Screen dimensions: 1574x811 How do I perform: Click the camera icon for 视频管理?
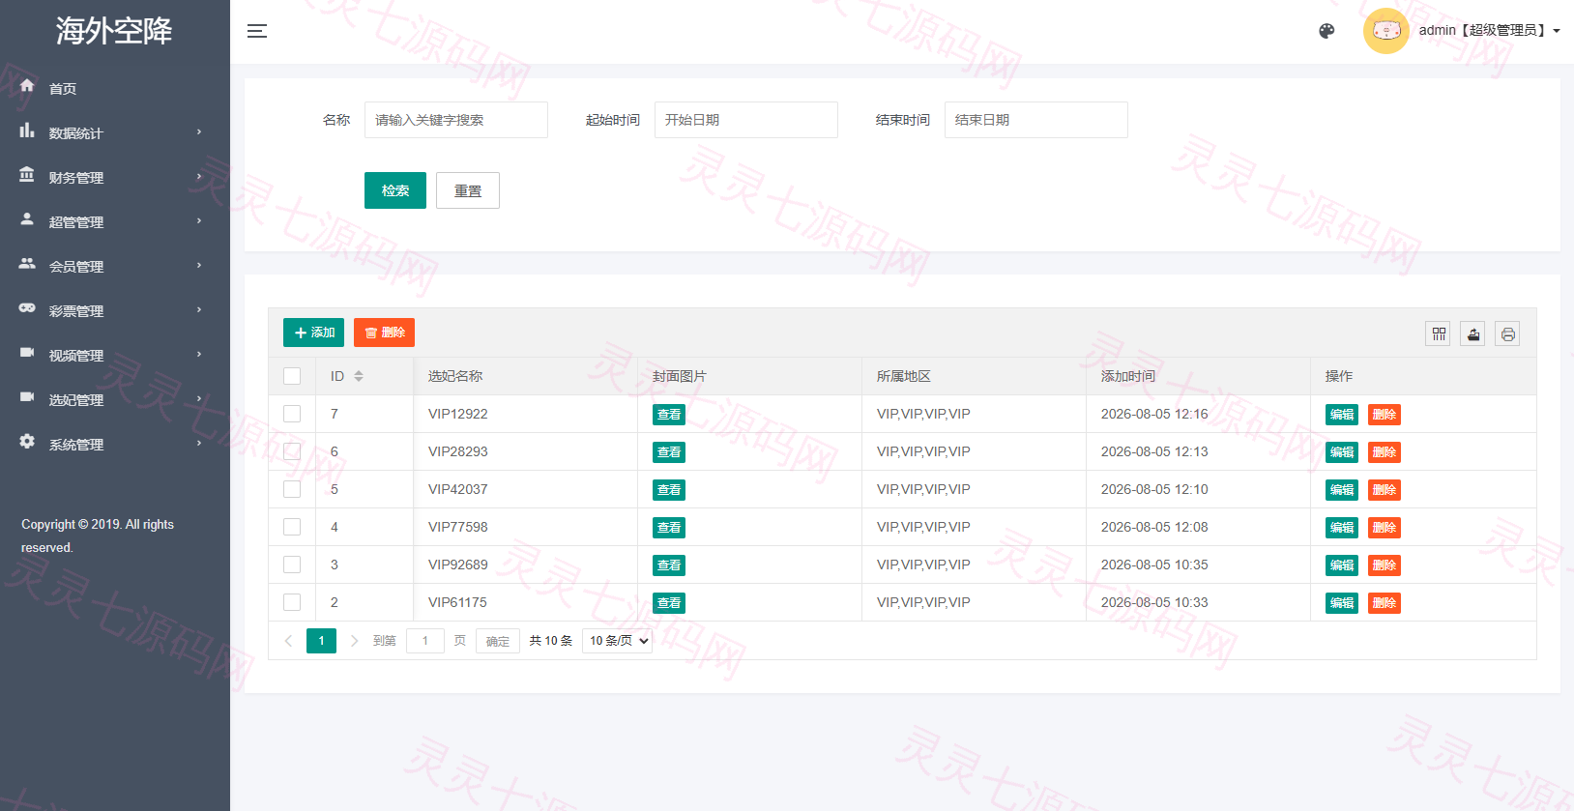[x=27, y=353]
